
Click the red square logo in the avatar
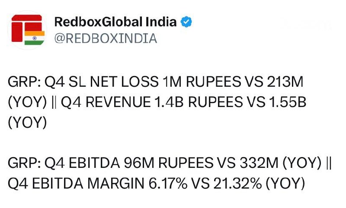click(x=17, y=32)
